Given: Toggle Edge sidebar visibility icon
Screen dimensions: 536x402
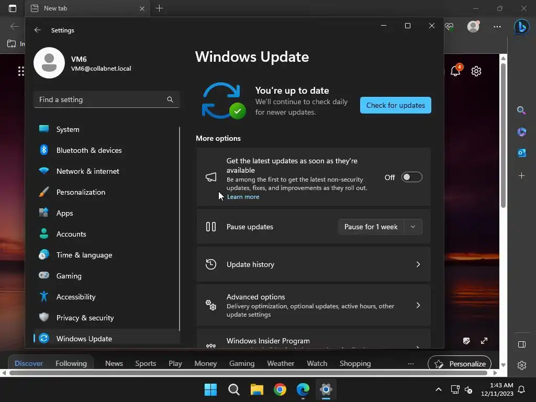Looking at the screenshot, I should pyautogui.click(x=522, y=344).
